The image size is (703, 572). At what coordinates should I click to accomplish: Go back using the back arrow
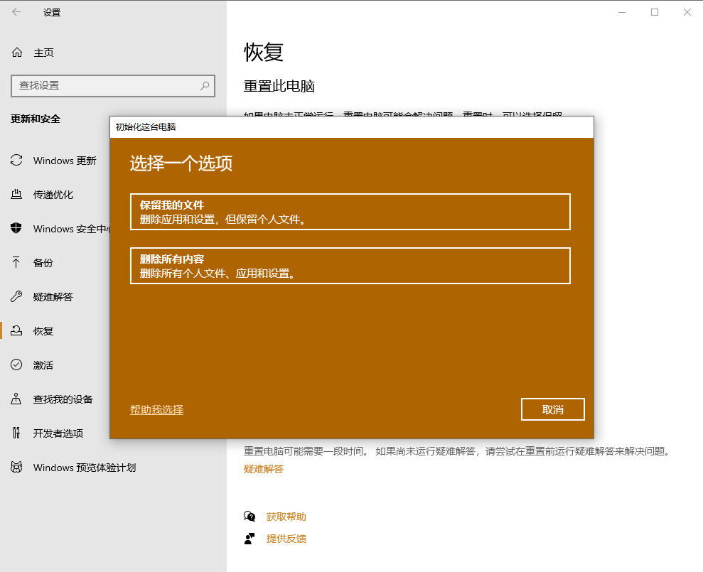click(16, 12)
